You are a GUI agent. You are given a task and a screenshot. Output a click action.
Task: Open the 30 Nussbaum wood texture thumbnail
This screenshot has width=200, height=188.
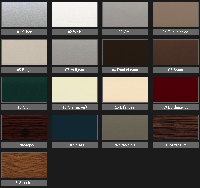point(176,127)
